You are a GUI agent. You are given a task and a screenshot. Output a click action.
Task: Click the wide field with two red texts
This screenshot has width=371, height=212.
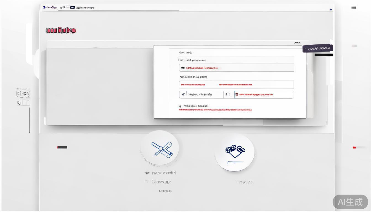pyautogui.click(x=236, y=84)
